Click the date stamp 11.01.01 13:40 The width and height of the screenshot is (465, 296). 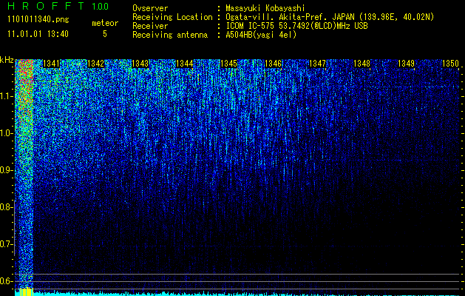[38, 34]
